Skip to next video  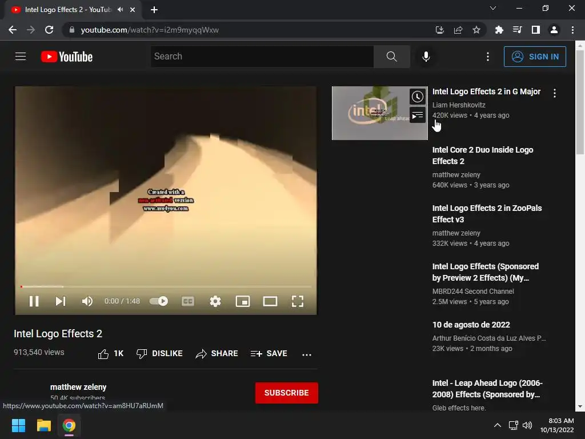point(61,301)
